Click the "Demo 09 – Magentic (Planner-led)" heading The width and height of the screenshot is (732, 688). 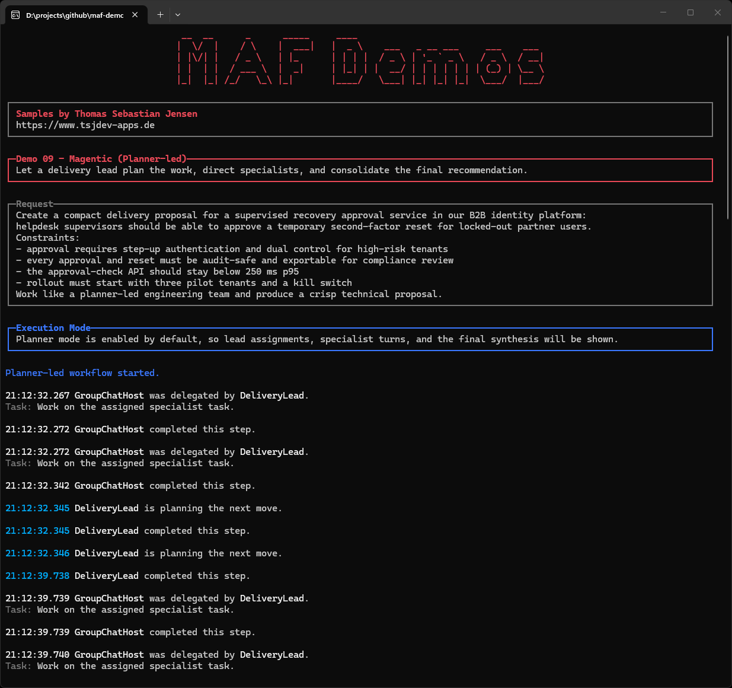point(101,159)
